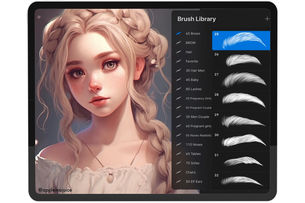Click the brush icon next to Favorite
Image resolution: width=305 pixels, height=203 pixels.
pyautogui.click(x=179, y=61)
